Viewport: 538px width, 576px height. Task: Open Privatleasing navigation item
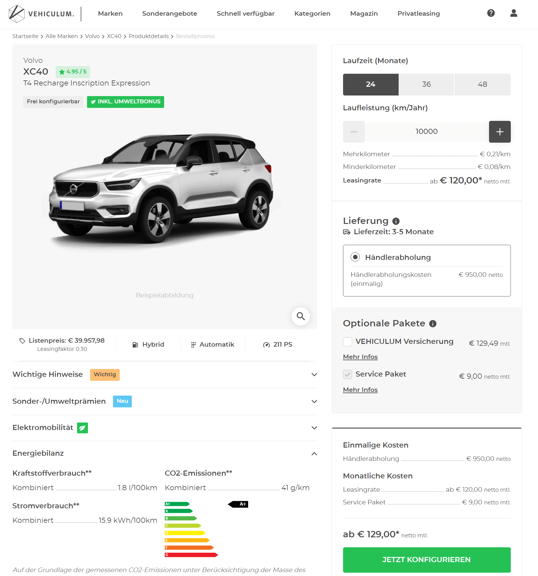[x=419, y=14]
